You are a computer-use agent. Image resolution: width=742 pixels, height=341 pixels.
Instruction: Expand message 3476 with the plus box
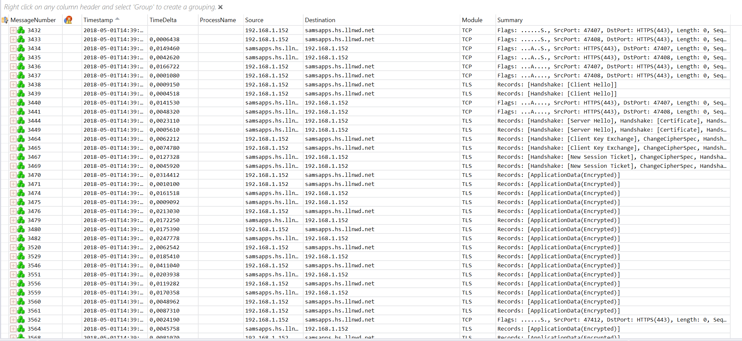pos(13,211)
